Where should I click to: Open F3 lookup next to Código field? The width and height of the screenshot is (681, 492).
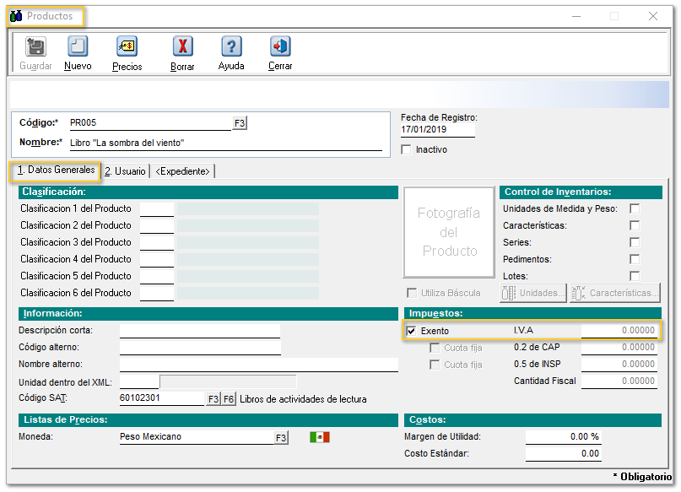[x=240, y=123]
